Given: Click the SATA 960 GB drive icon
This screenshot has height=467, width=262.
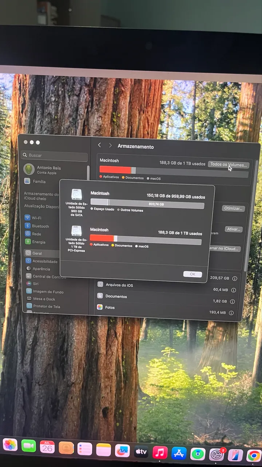Looking at the screenshot, I should click(77, 194).
